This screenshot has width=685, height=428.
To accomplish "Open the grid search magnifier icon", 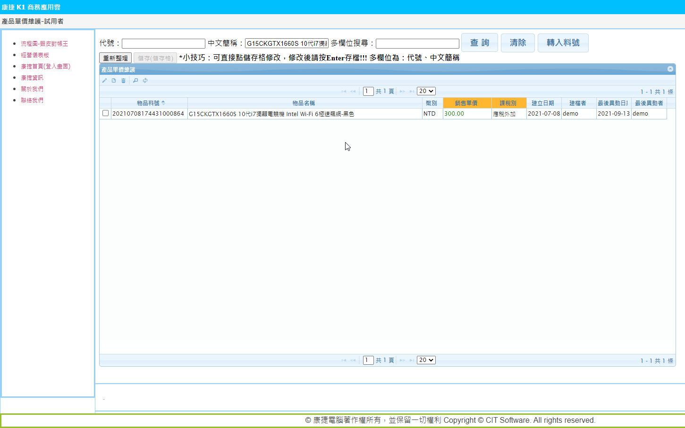I will click(x=135, y=81).
